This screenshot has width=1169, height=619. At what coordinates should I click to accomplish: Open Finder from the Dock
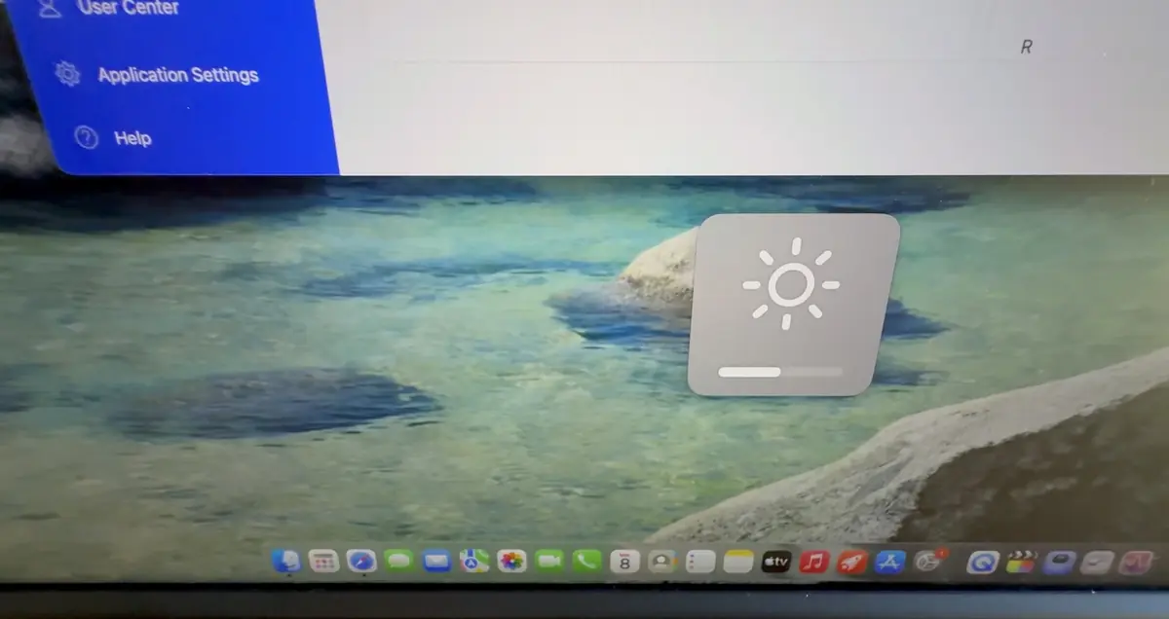coord(286,560)
